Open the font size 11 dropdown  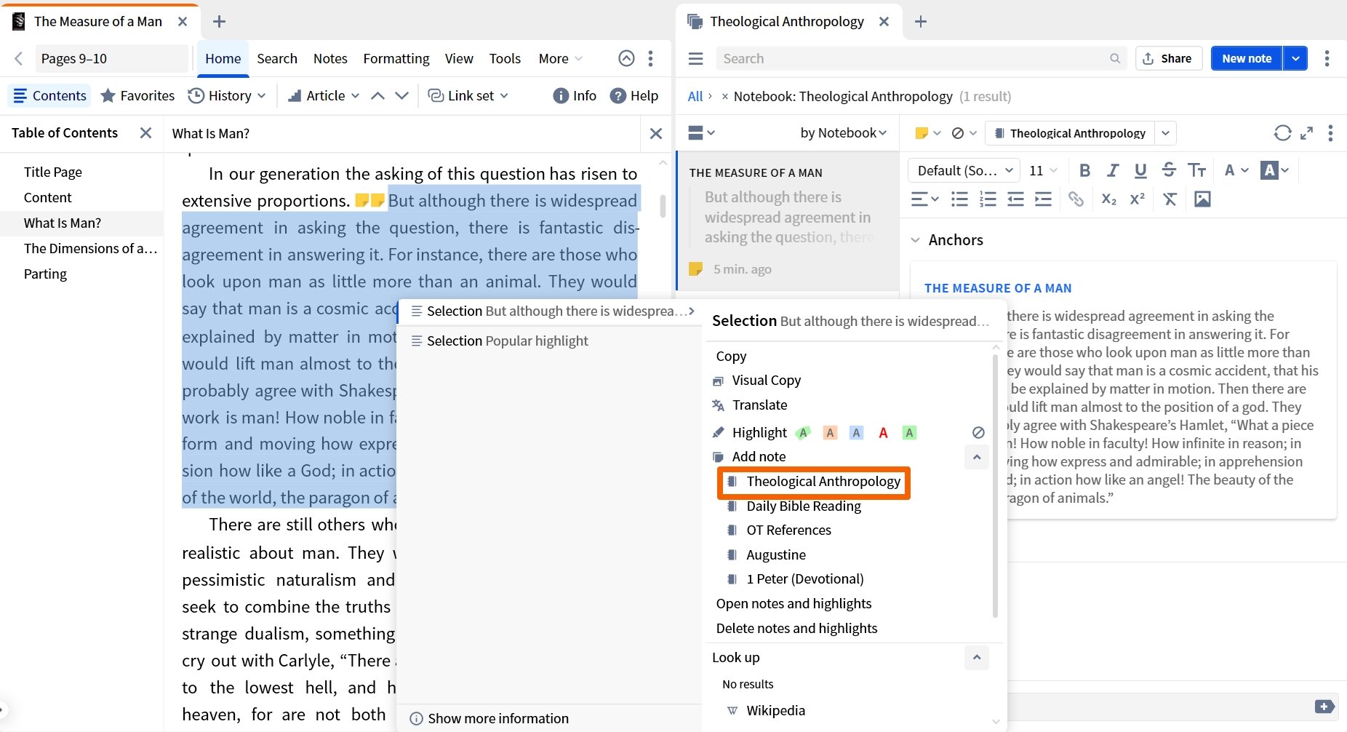click(1044, 170)
